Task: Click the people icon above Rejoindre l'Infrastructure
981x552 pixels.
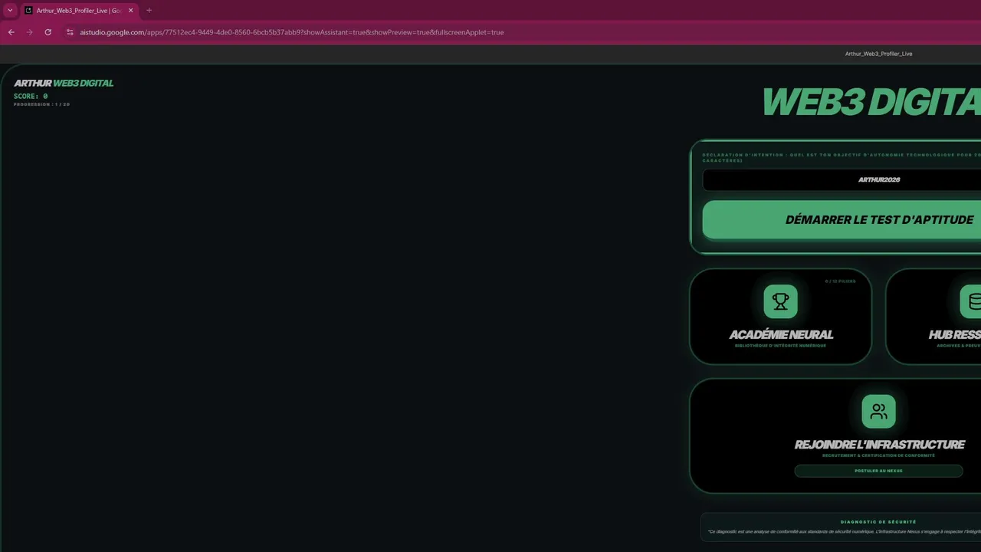Action: [878, 412]
